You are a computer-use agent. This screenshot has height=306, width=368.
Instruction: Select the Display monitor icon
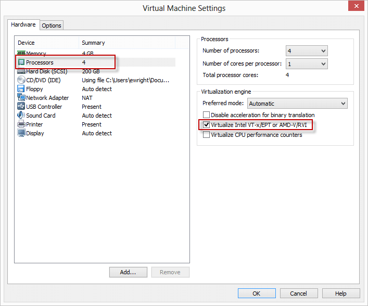point(21,133)
